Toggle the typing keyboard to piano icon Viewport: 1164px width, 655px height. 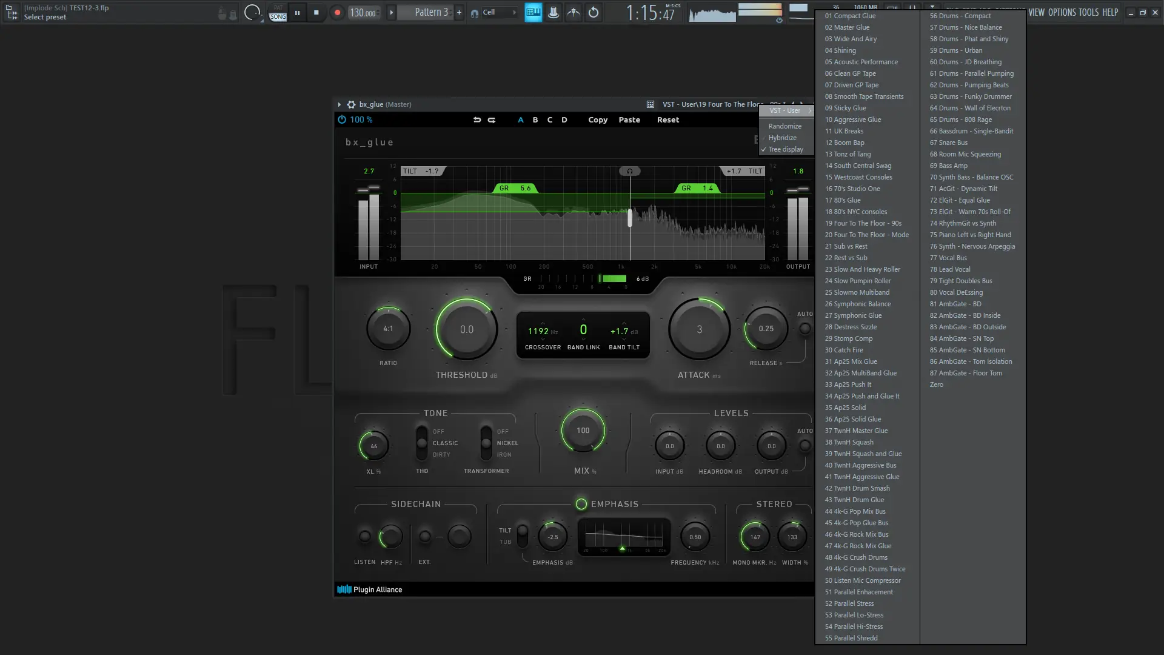click(x=533, y=12)
